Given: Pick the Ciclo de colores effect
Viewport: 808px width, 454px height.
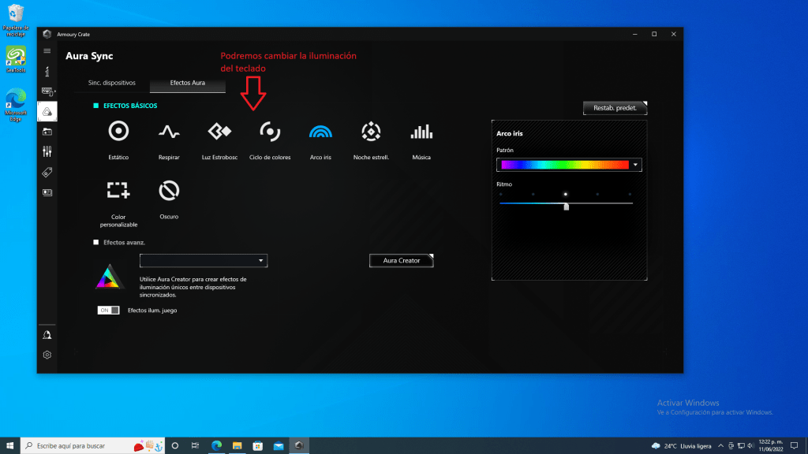Looking at the screenshot, I should [270, 132].
